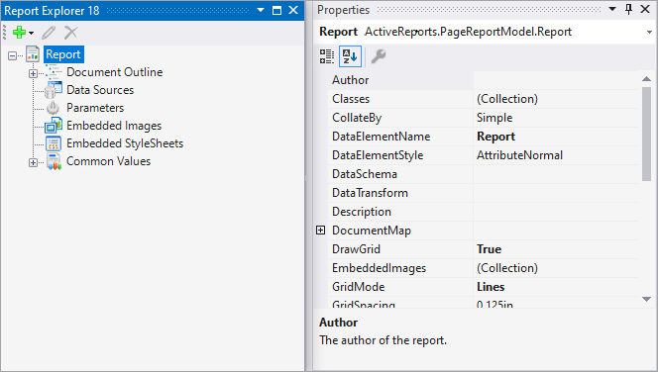Viewport: 658px width, 372px height.
Task: Click the Property Pages wrench icon
Action: [x=379, y=56]
